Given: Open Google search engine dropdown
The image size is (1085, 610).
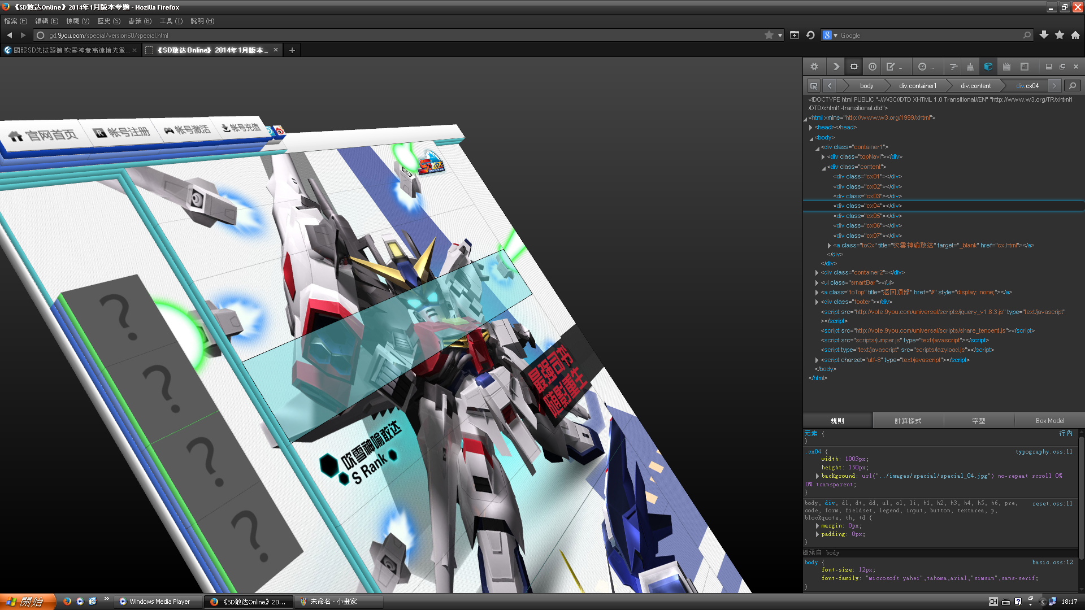Looking at the screenshot, I should 830,35.
